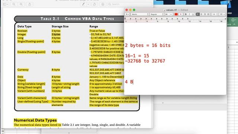This screenshot has height=134, width=238.
Task: Click the 'Storage Size' column header
Action: tap(60, 26)
